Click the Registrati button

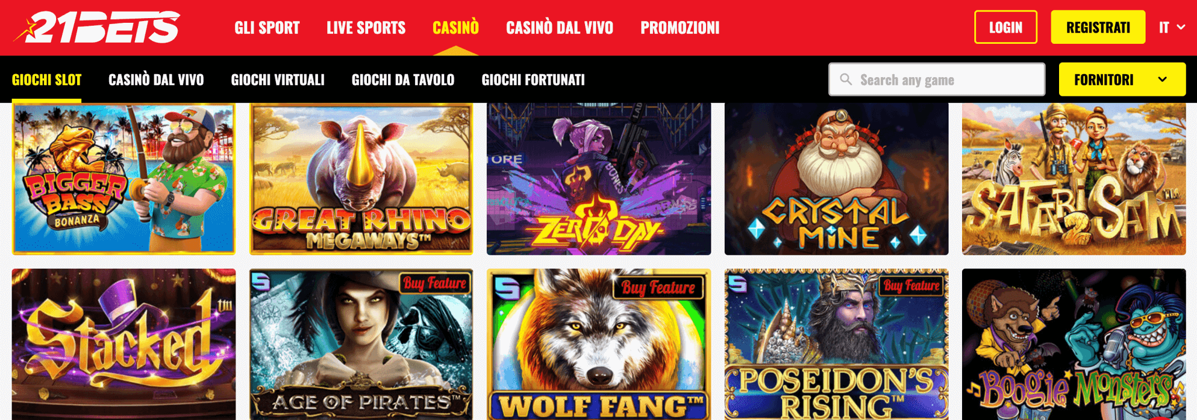(1098, 27)
